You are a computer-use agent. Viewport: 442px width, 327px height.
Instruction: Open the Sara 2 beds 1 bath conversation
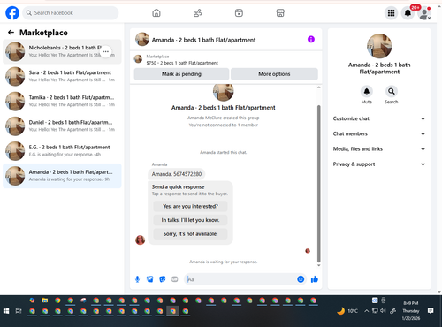(x=62, y=76)
